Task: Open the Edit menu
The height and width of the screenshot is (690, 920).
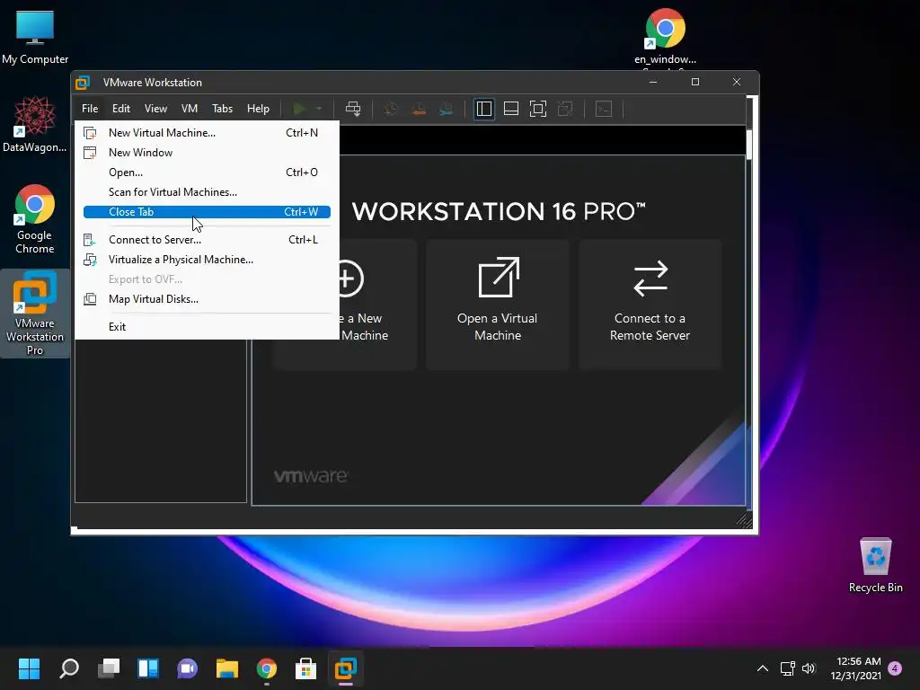Action: pos(121,109)
